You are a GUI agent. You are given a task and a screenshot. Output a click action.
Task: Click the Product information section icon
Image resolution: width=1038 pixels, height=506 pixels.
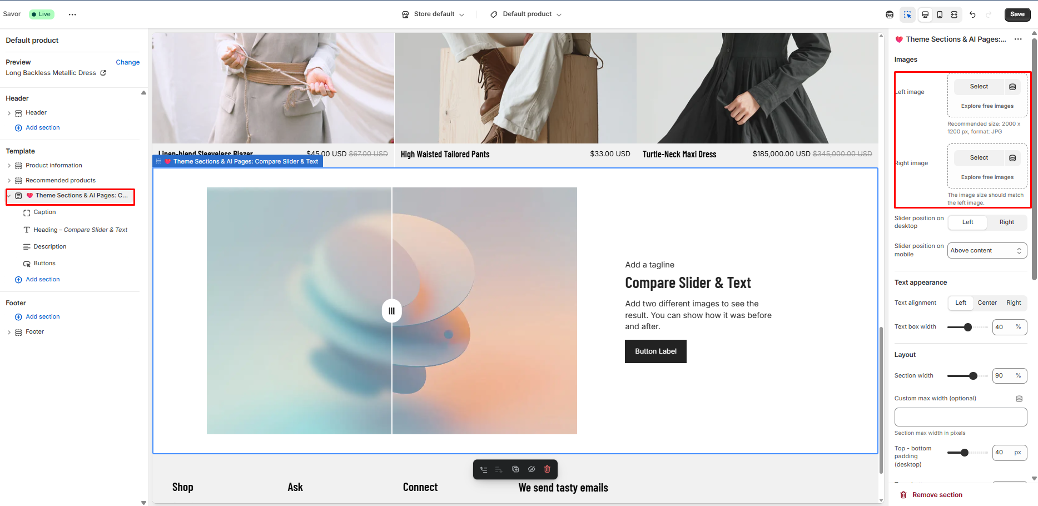tap(18, 166)
